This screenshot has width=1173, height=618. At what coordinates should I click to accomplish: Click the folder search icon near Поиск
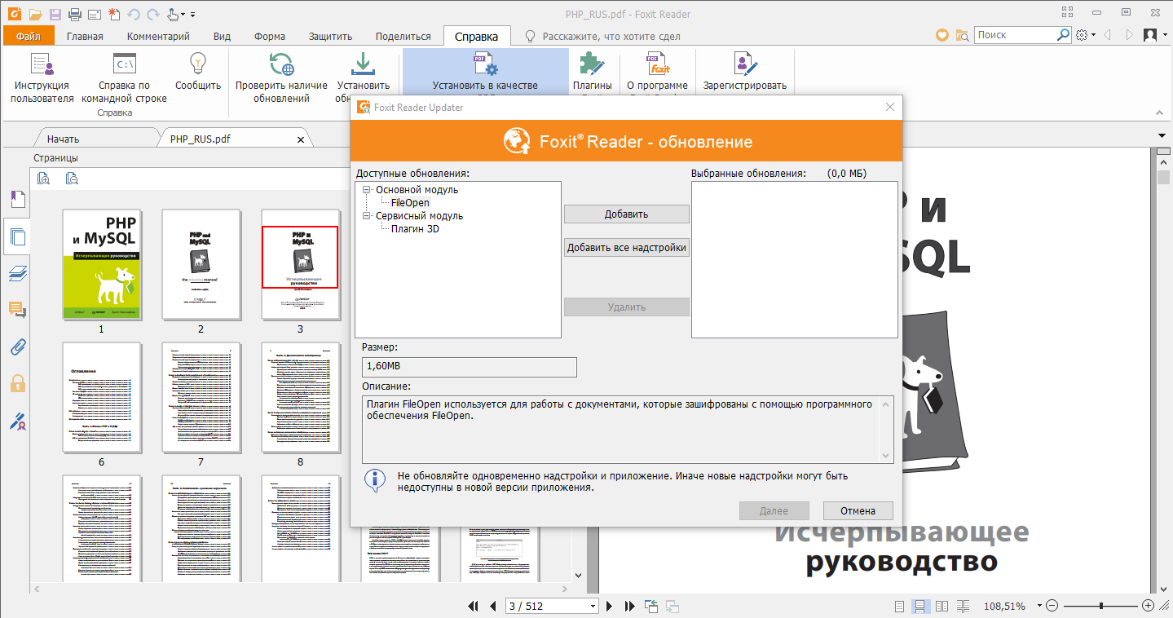[962, 35]
